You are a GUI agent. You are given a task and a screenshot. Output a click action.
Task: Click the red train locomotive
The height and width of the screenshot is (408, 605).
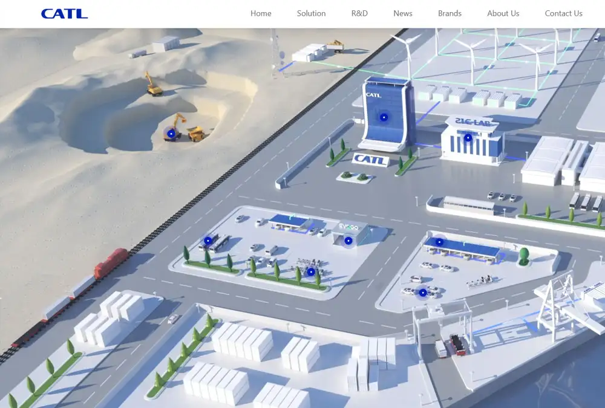click(111, 263)
